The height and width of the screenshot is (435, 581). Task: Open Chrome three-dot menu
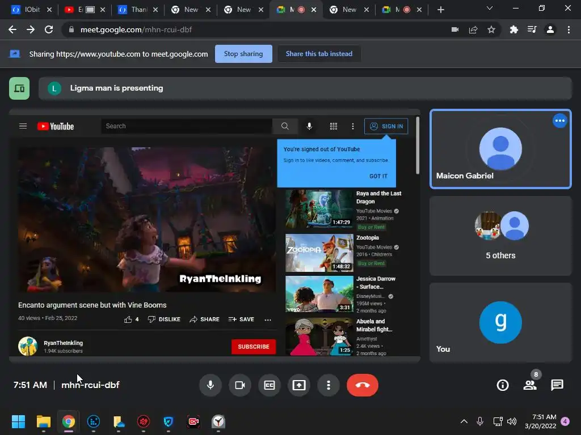569,29
